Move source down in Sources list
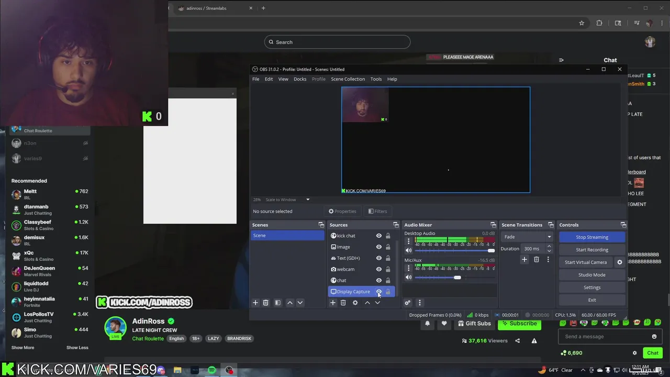670x377 pixels. click(377, 303)
